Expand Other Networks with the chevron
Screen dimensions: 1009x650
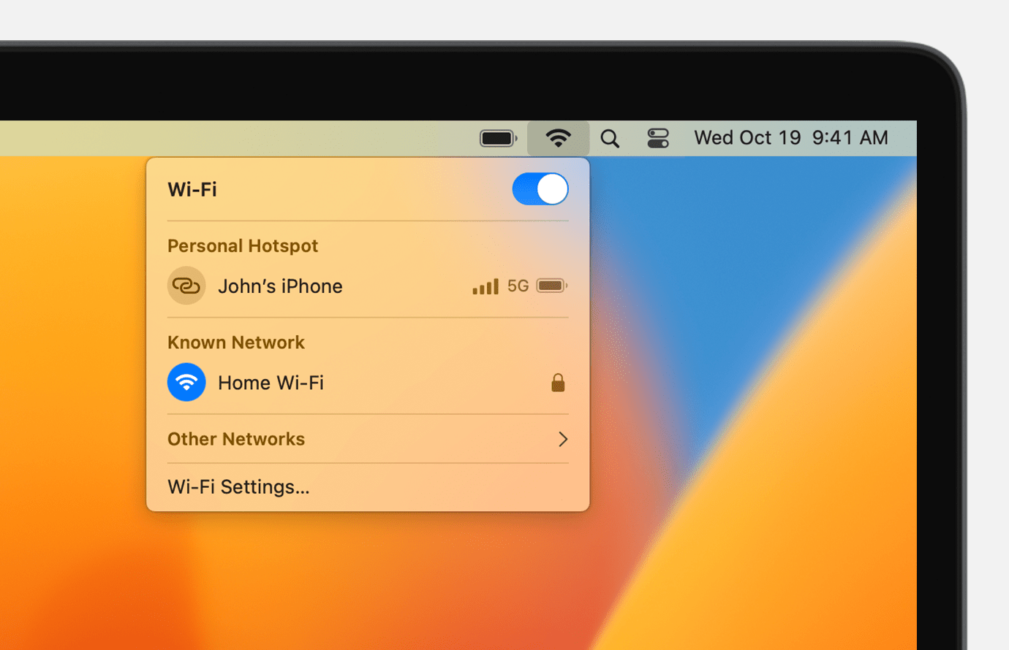562,439
